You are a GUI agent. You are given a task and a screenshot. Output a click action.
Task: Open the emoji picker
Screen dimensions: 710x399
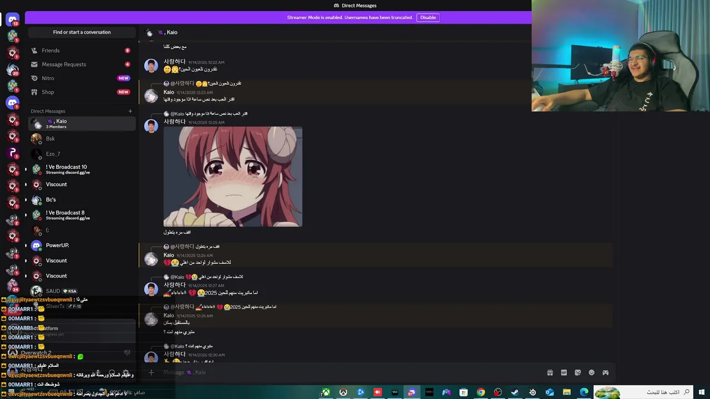[x=591, y=372]
